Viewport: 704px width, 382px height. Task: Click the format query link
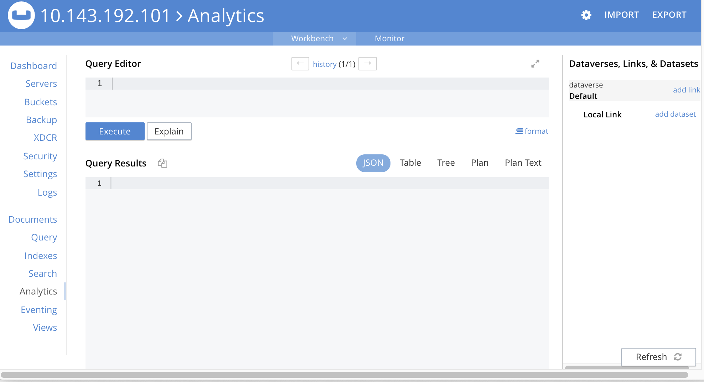click(532, 131)
